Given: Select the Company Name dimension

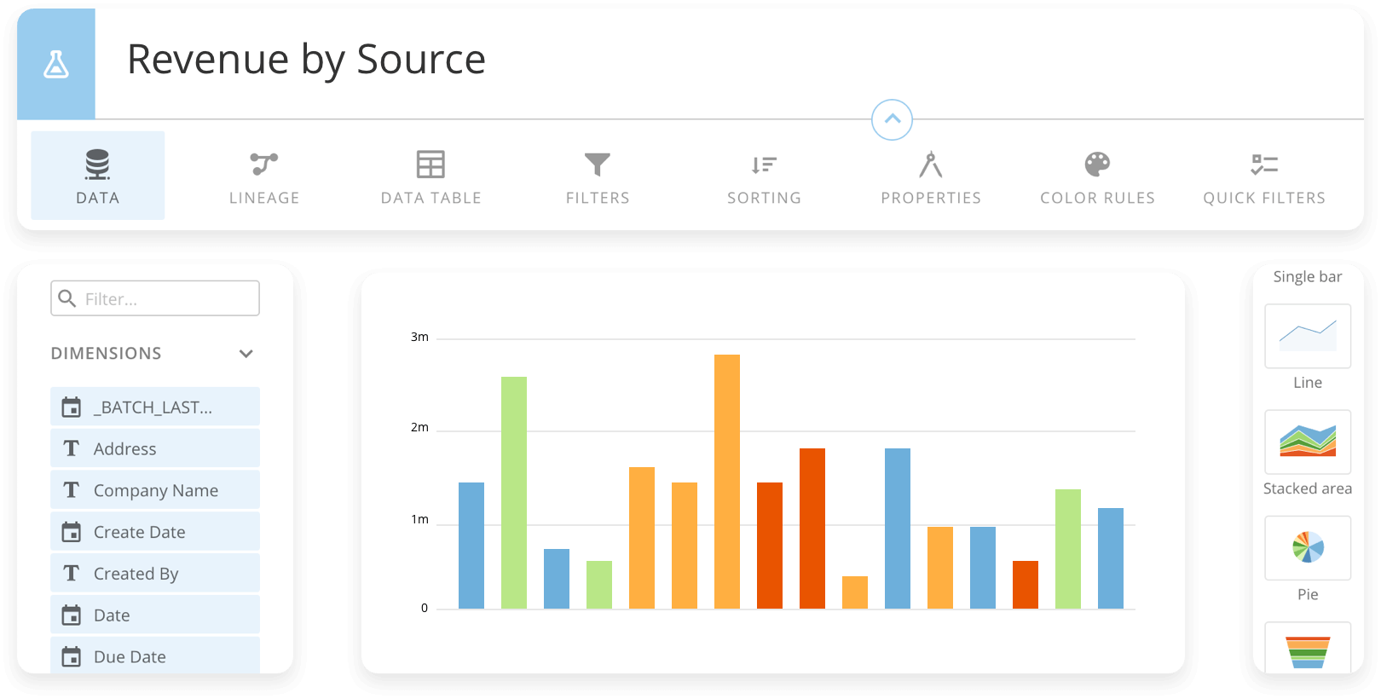Looking at the screenshot, I should coord(155,490).
